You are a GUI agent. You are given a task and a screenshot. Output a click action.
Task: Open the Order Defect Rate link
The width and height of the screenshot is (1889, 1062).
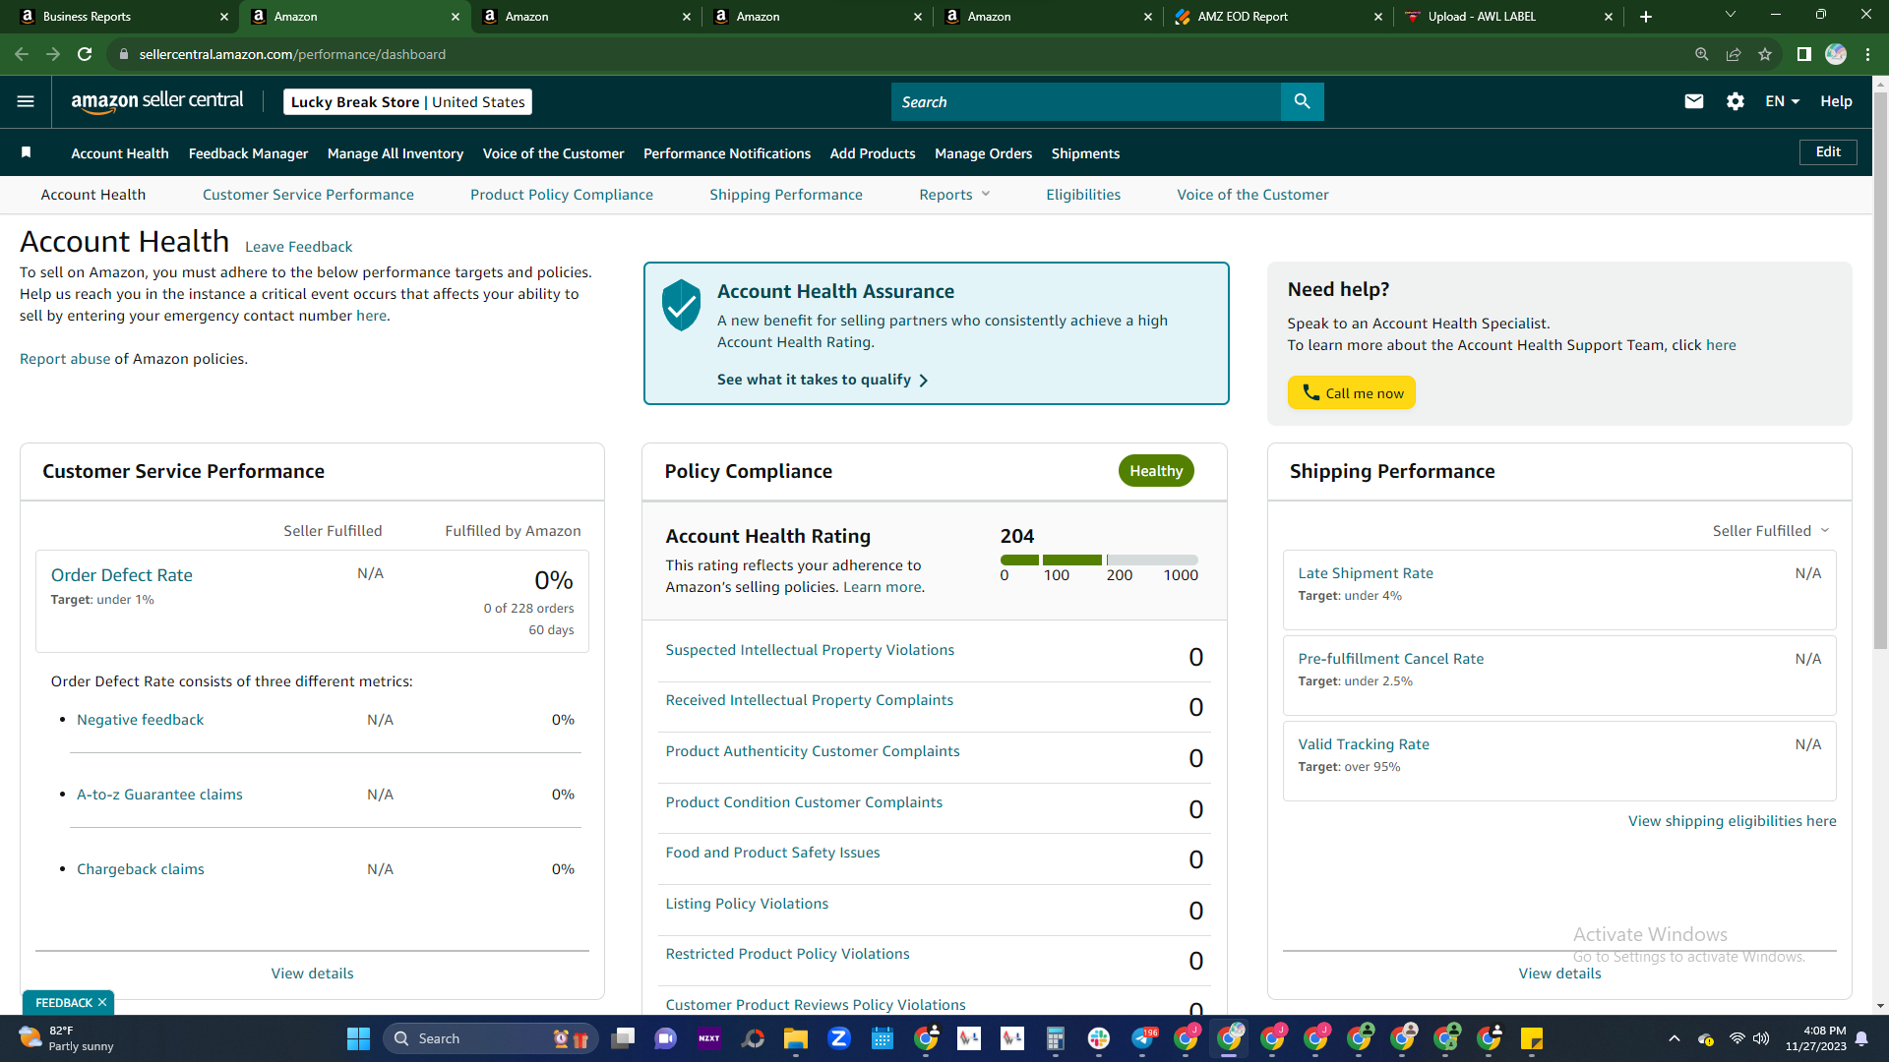[x=122, y=575]
